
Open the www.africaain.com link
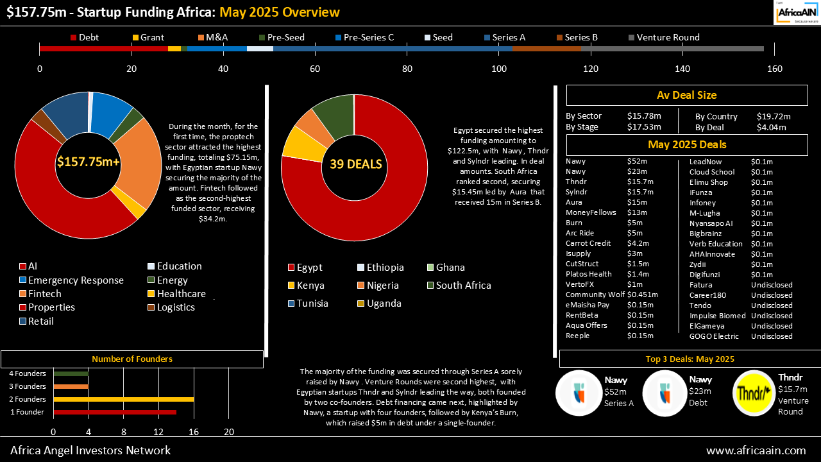[x=756, y=450]
